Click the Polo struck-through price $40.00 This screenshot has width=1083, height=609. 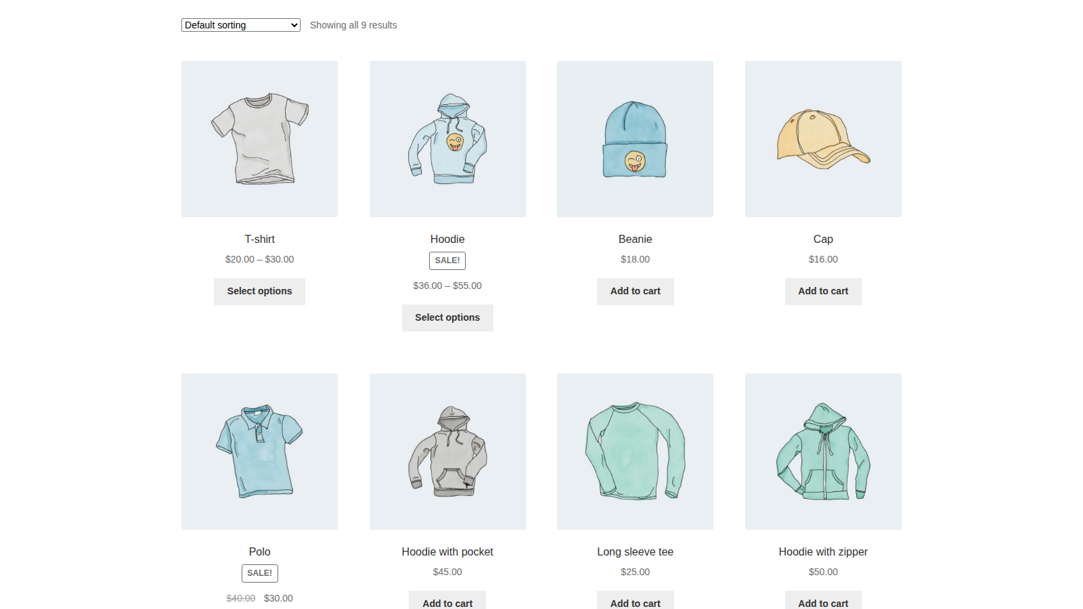click(241, 598)
